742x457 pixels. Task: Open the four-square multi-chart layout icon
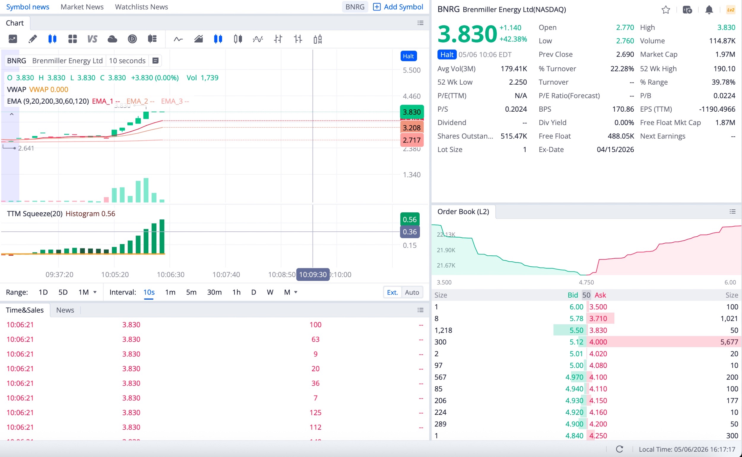pyautogui.click(x=72, y=39)
